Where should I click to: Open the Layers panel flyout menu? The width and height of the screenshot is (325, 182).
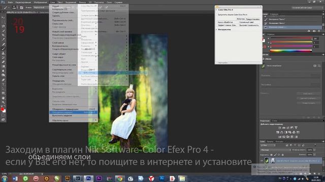(323, 142)
